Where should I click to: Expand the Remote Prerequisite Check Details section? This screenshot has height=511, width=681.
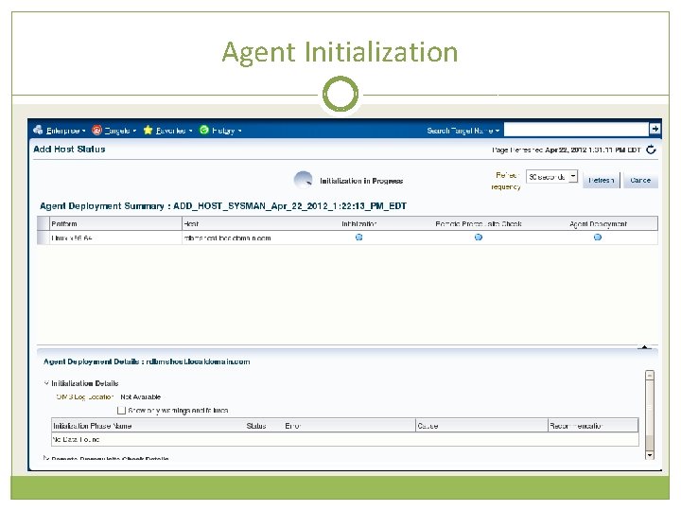pos(46,458)
